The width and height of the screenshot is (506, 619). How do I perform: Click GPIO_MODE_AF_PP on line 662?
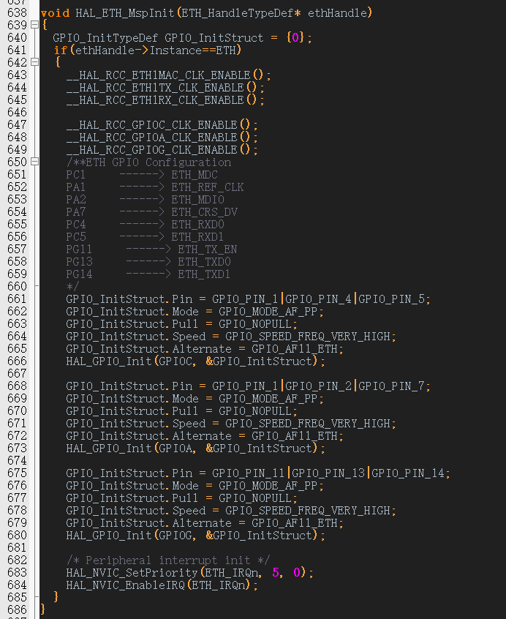click(268, 312)
